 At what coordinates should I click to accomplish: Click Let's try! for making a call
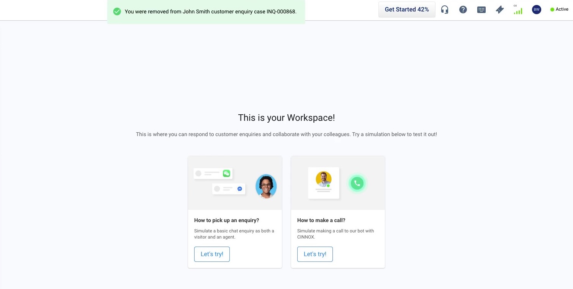(315, 254)
